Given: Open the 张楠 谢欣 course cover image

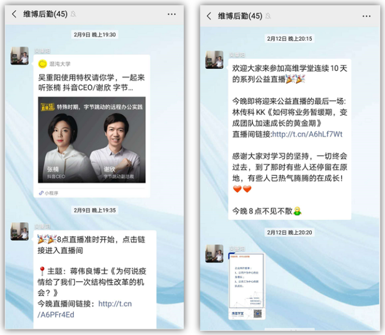Looking at the screenshot, I should (x=92, y=140).
